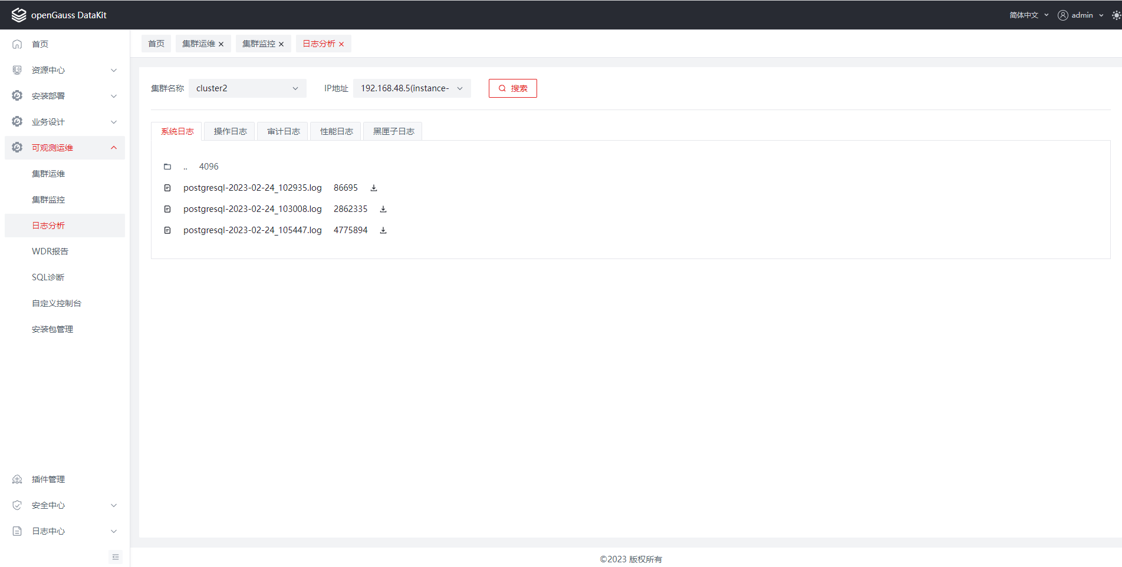Close the 集群运维 tab

point(221,44)
